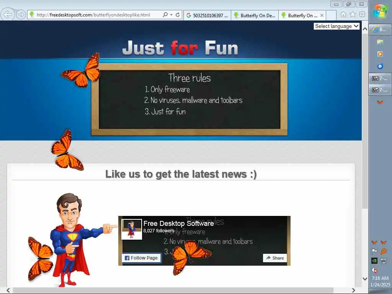Click the vertical scrollbar thumb

[x=365, y=121]
